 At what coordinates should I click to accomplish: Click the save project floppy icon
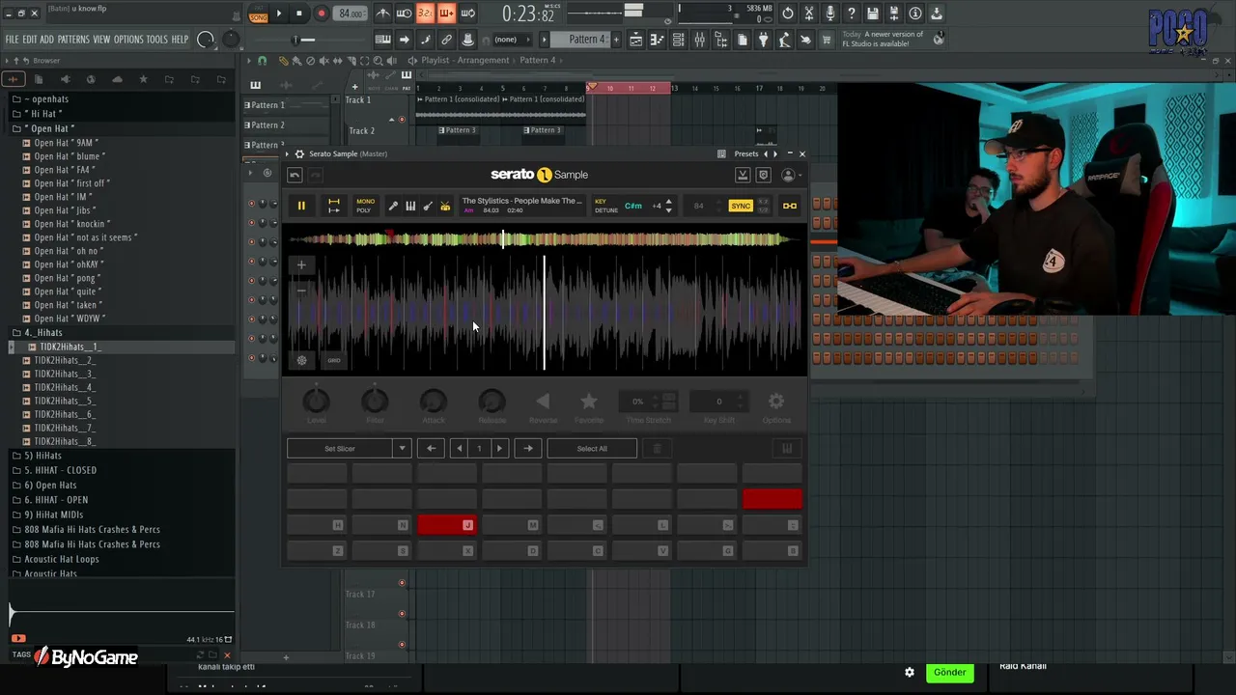(873, 14)
